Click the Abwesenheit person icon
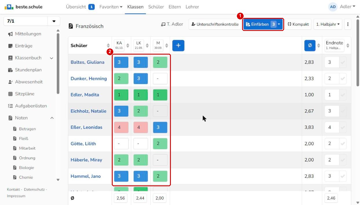The width and height of the screenshot is (360, 205). click(10, 82)
